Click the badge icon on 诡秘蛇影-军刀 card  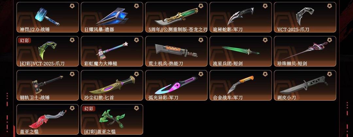tap(265, 6)
